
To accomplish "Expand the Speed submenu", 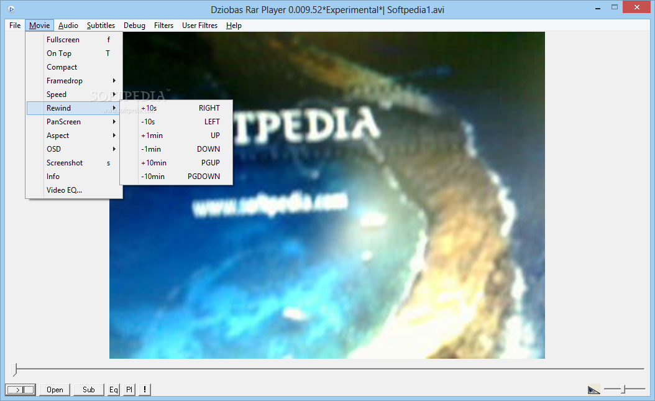I will [75, 94].
